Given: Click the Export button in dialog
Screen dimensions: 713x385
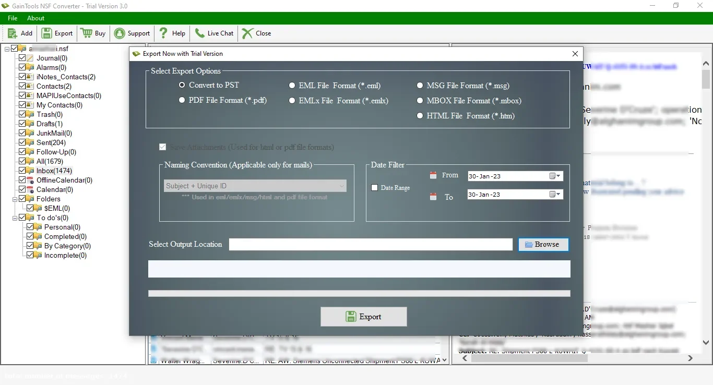Looking at the screenshot, I should (364, 317).
